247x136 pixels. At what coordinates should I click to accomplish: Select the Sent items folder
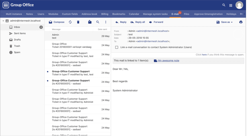[x=20, y=33]
